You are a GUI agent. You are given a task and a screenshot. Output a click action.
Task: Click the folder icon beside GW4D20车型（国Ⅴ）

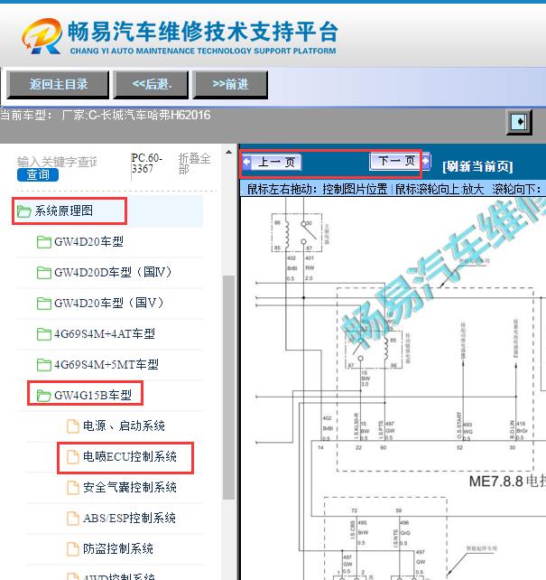44,304
